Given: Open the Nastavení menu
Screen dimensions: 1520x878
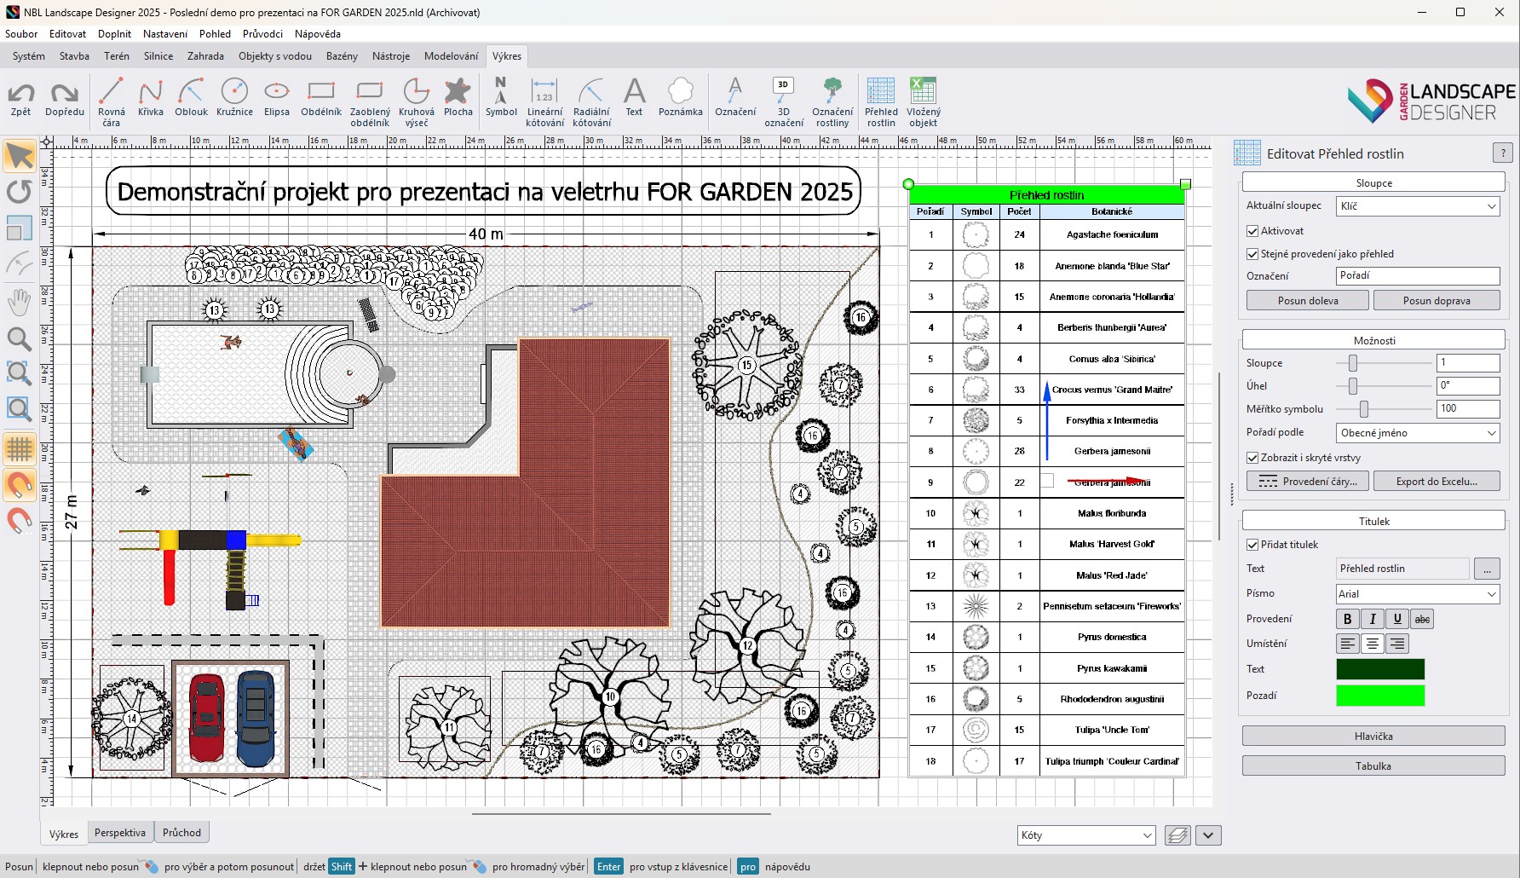Looking at the screenshot, I should (165, 34).
